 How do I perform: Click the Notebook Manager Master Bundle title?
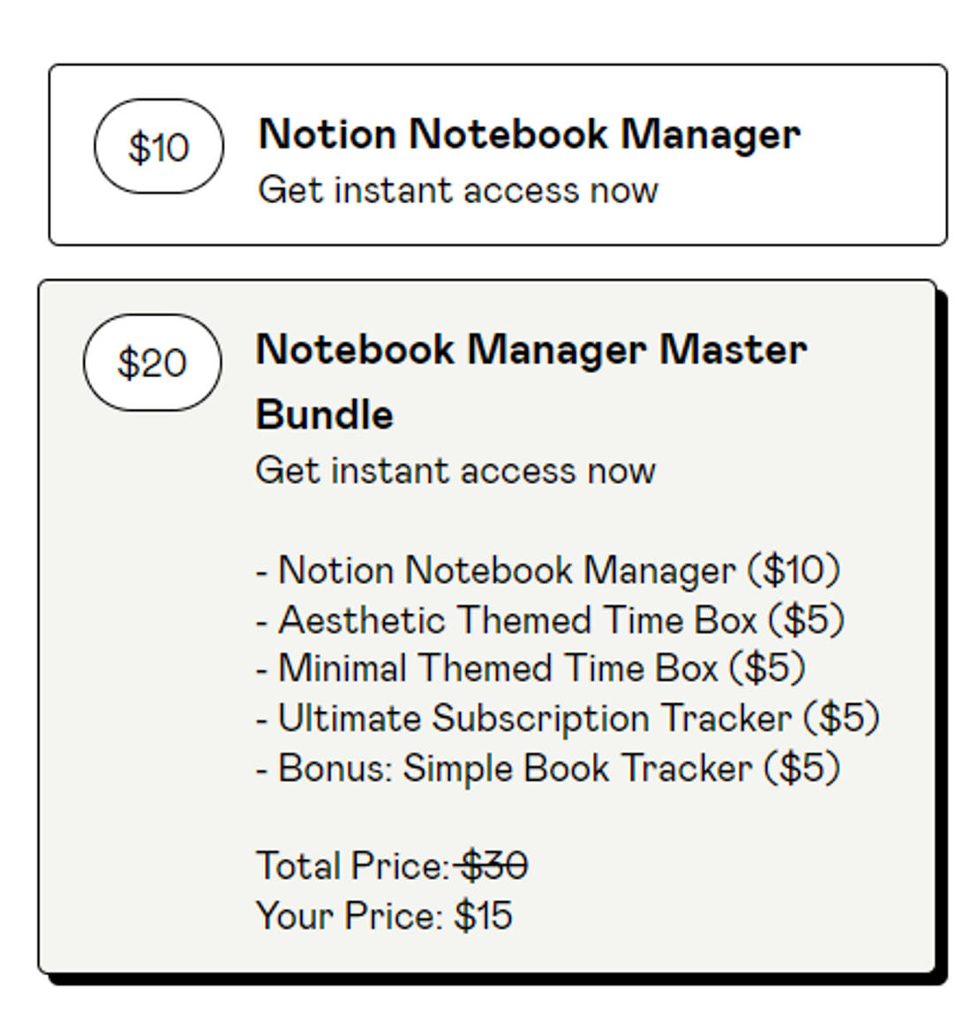pos(531,349)
